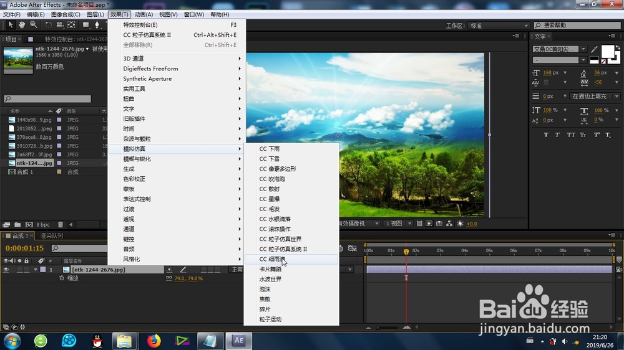Apply Subscript text style
The width and height of the screenshot is (624, 350).
[608, 135]
